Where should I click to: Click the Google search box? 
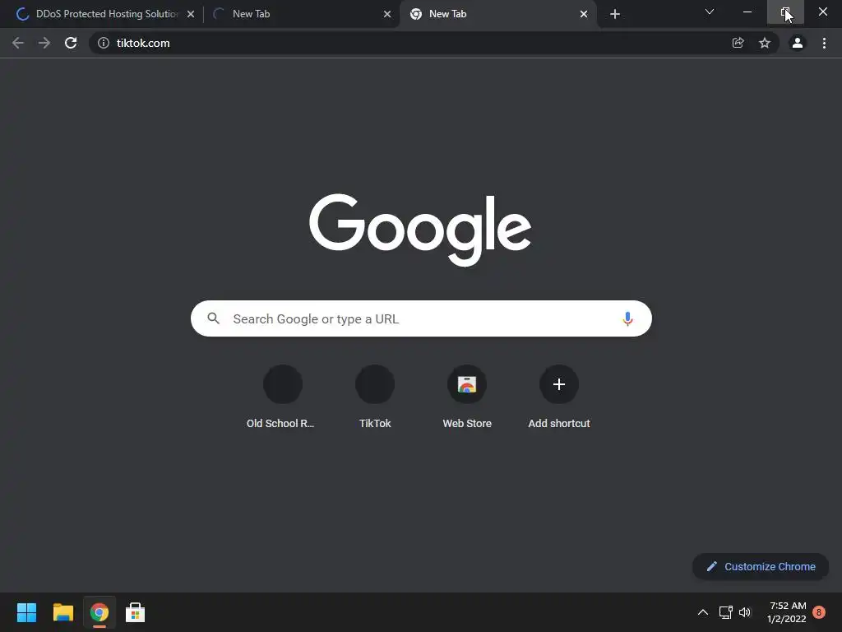pos(421,318)
